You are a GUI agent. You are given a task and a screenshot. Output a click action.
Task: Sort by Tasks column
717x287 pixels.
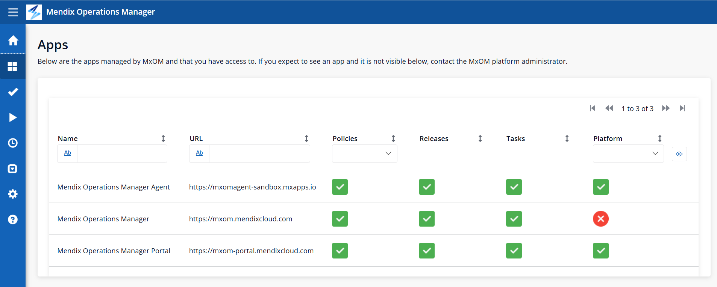(x=567, y=138)
